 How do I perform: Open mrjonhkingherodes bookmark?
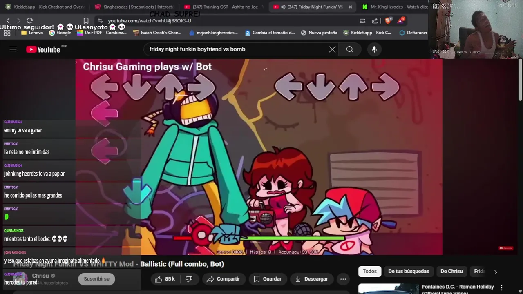point(213,33)
